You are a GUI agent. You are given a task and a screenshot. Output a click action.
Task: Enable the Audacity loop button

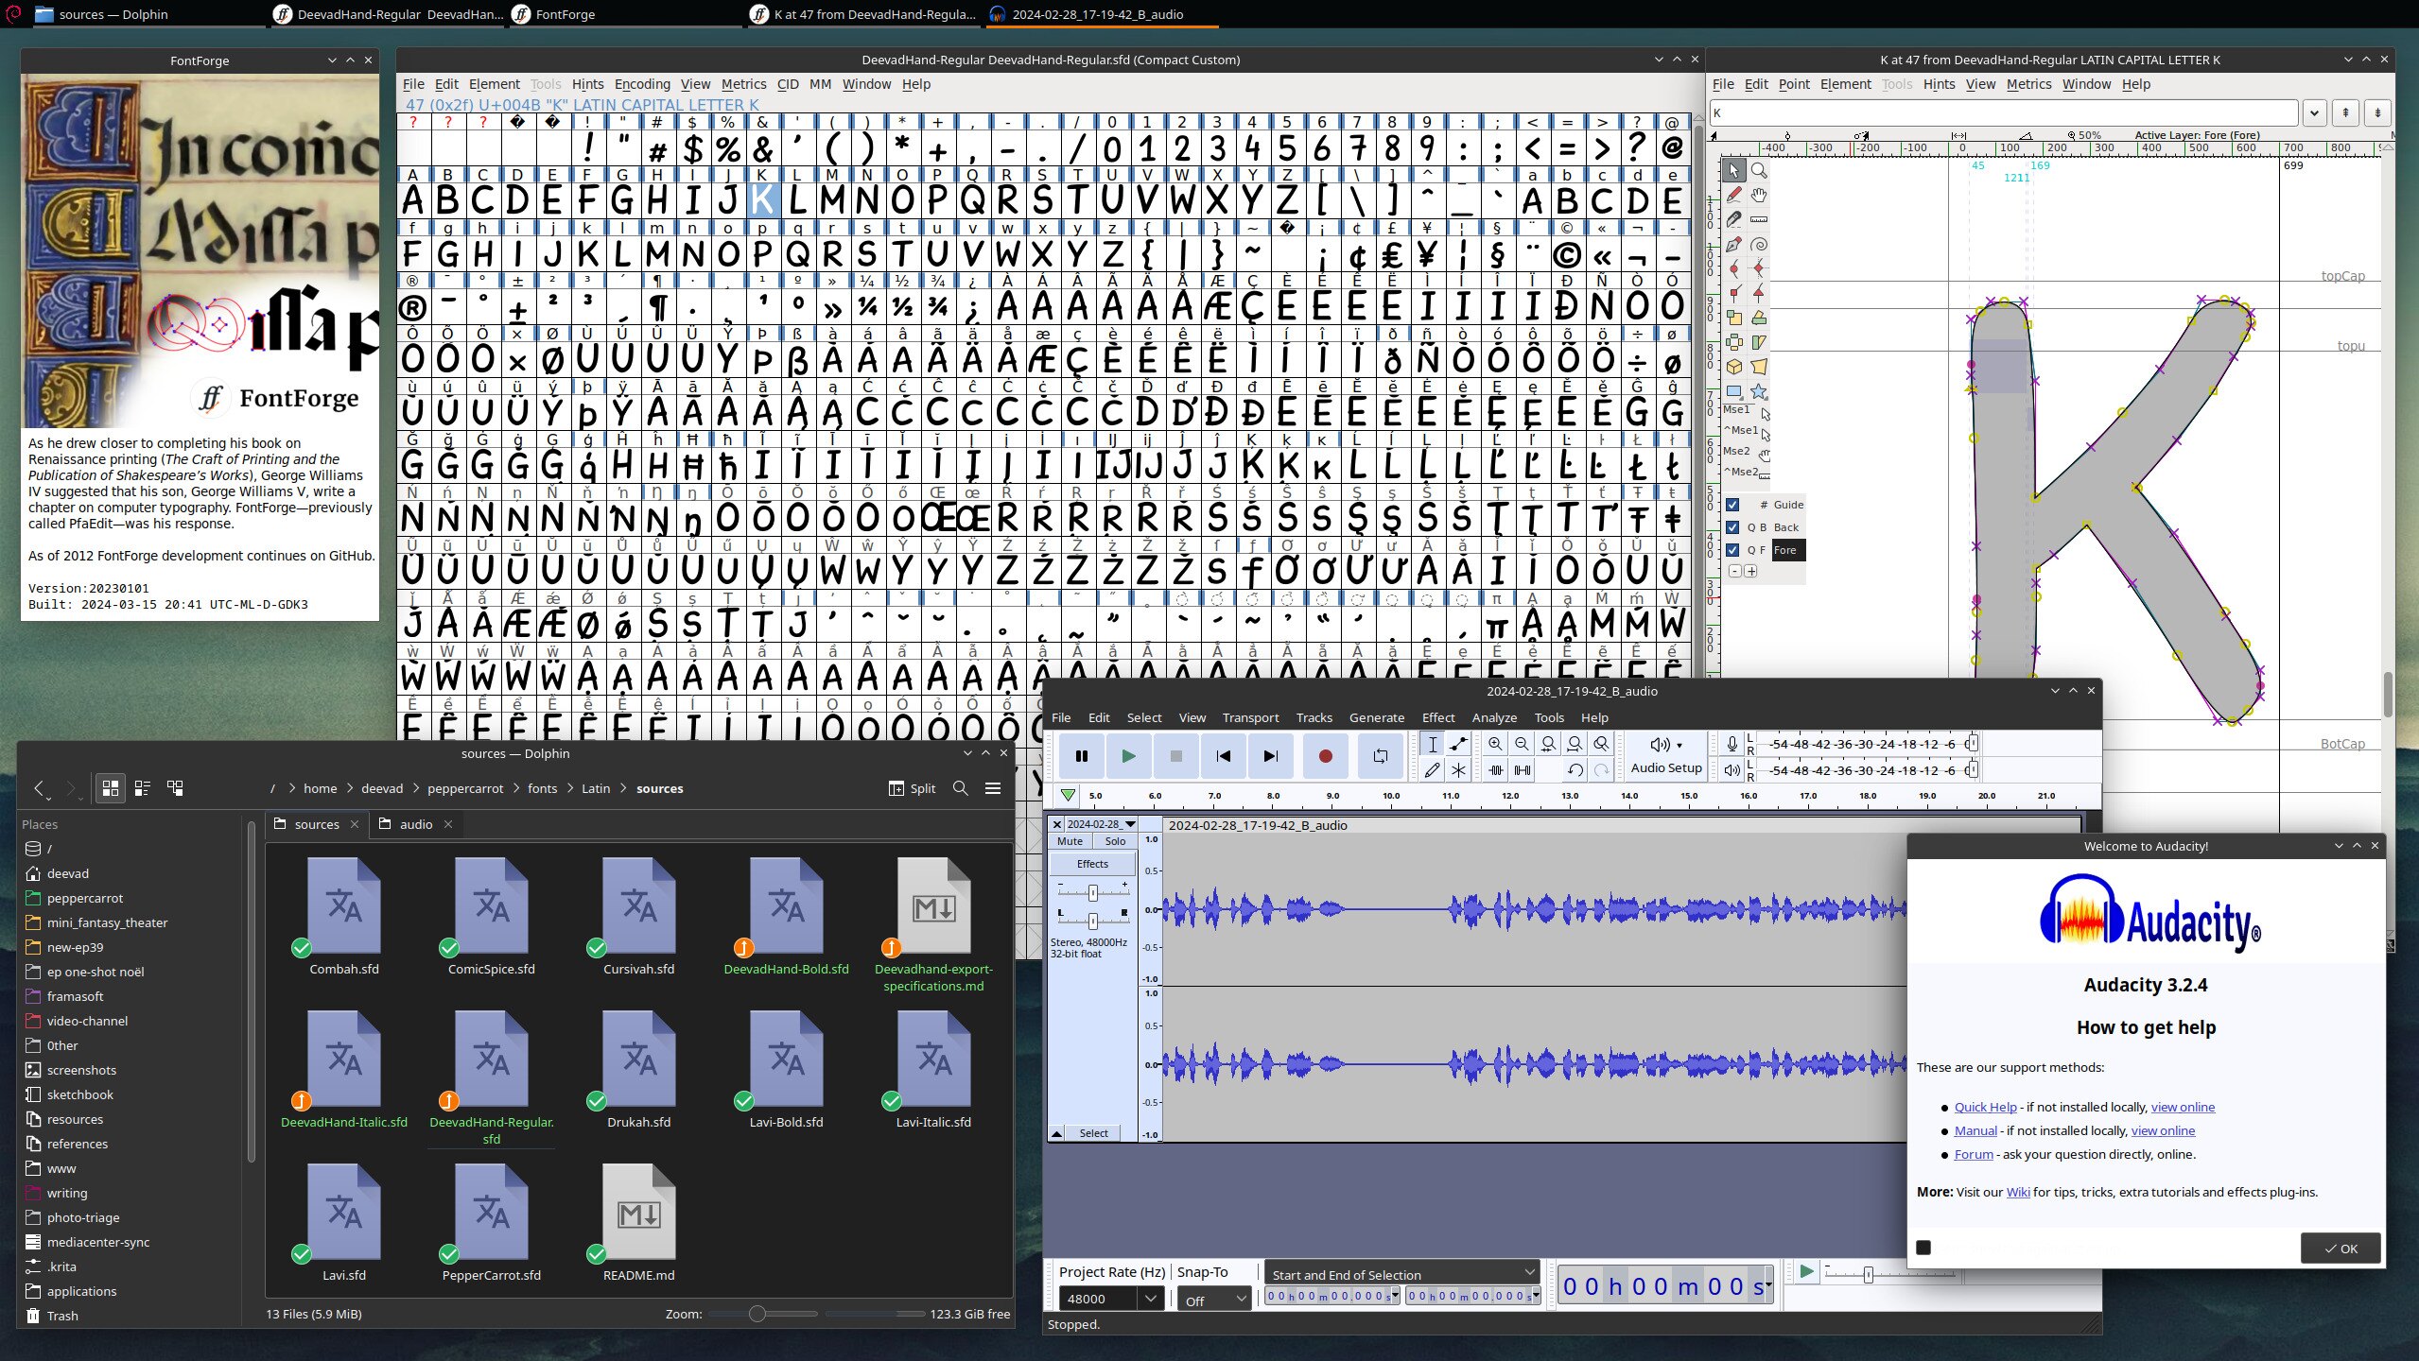(x=1380, y=755)
